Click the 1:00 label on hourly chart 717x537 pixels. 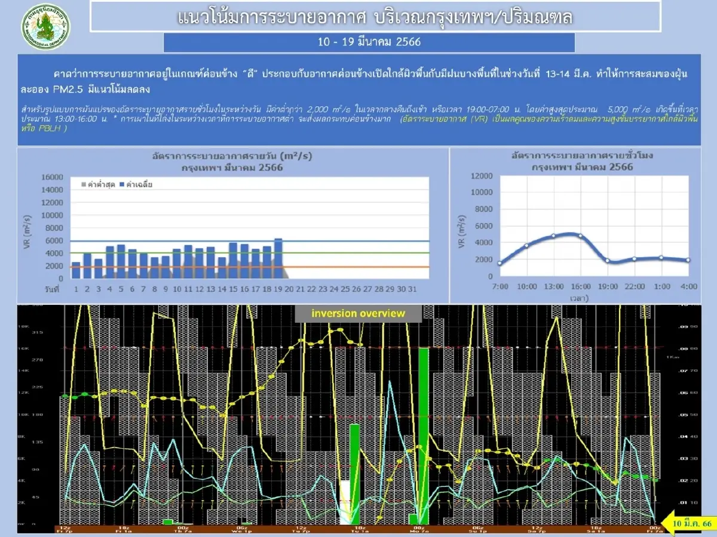point(661,286)
